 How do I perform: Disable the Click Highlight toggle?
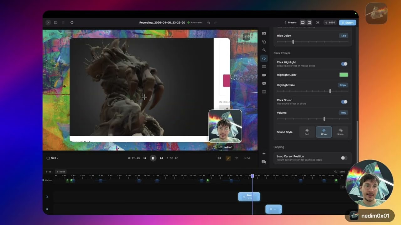pyautogui.click(x=344, y=64)
